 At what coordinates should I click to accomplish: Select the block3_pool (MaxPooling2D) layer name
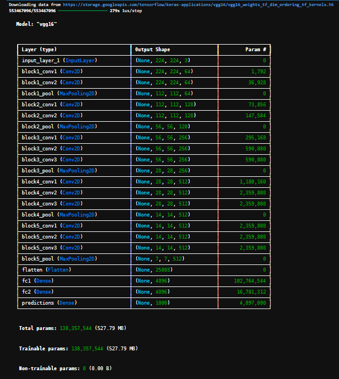pos(60,171)
